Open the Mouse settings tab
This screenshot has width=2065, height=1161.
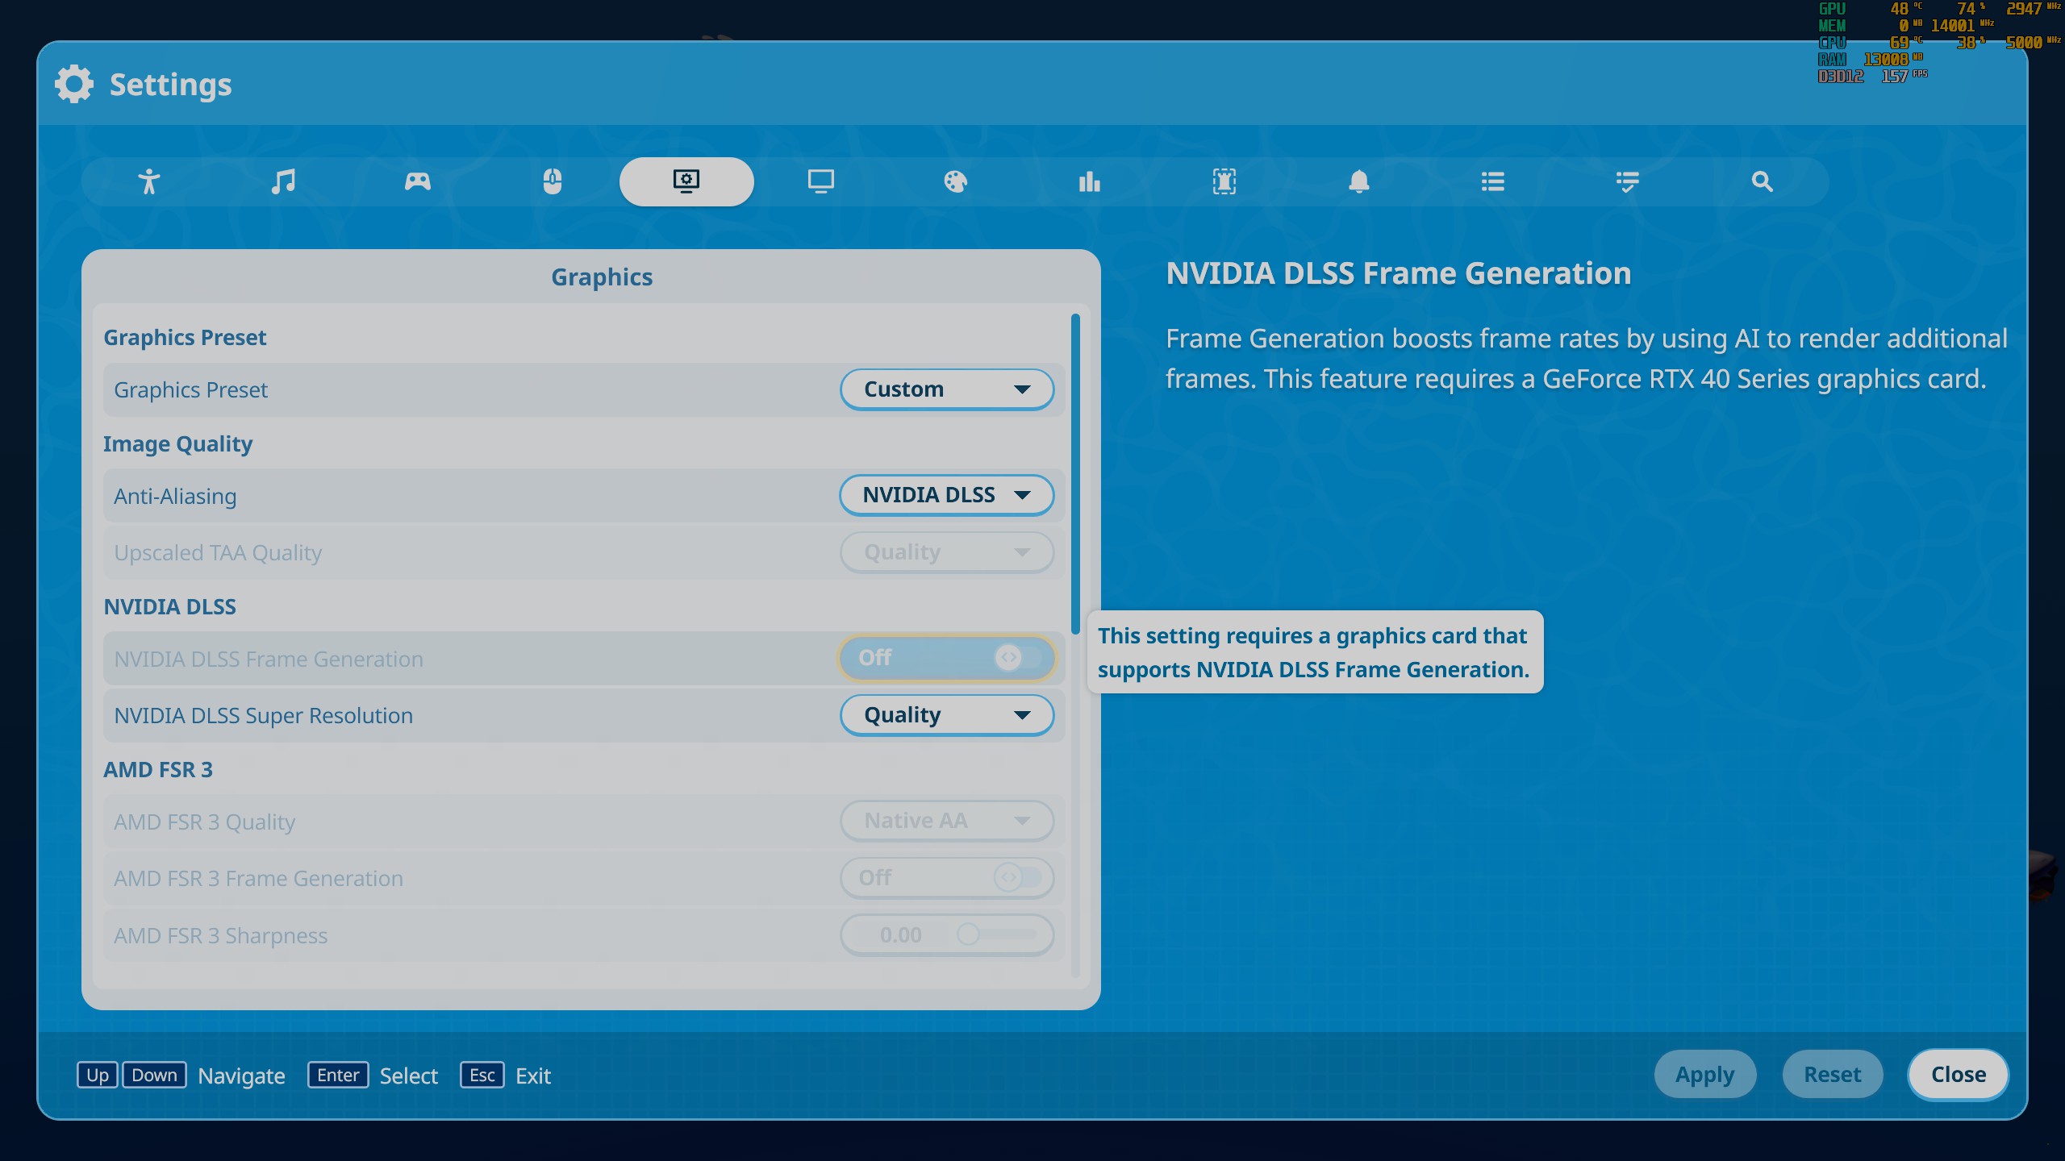click(x=552, y=181)
